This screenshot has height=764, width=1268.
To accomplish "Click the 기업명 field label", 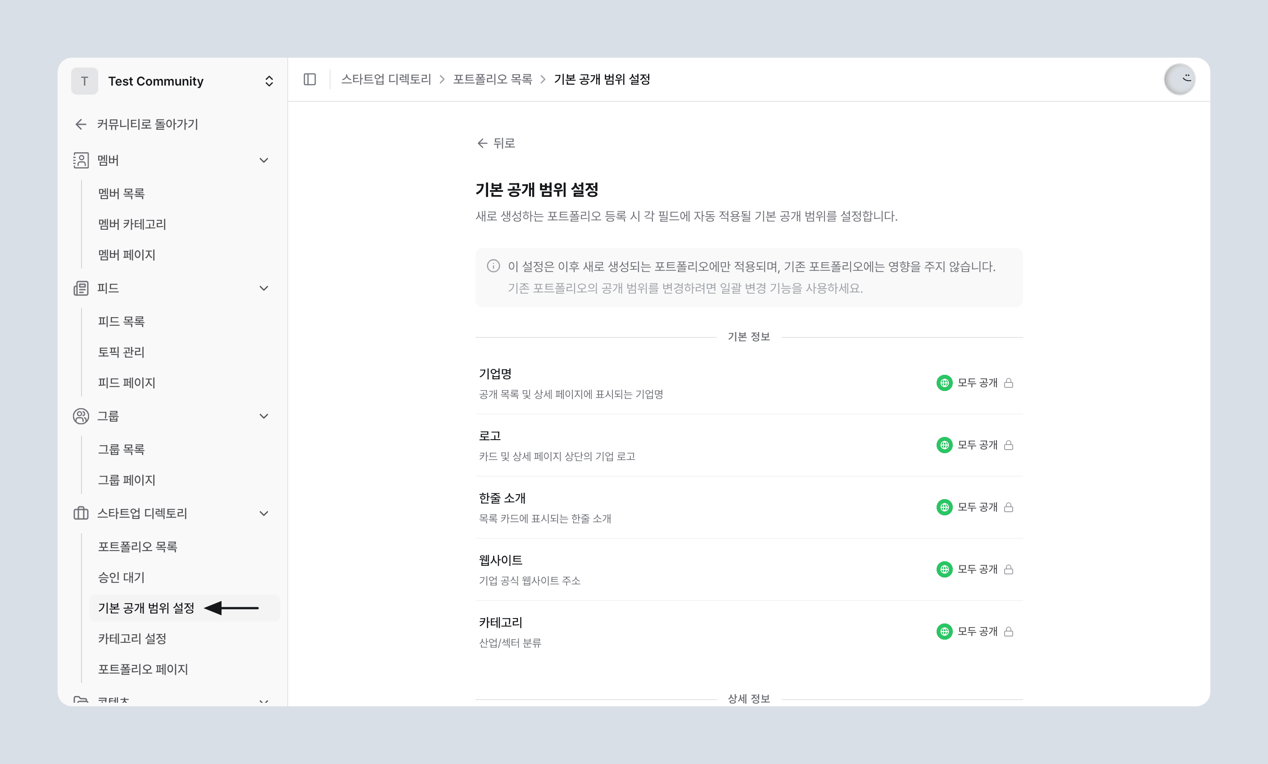I will (x=495, y=374).
